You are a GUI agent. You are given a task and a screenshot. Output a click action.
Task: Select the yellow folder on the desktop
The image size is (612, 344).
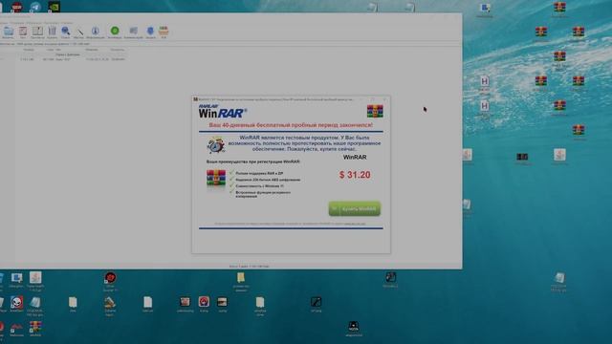pyautogui.click(x=240, y=278)
